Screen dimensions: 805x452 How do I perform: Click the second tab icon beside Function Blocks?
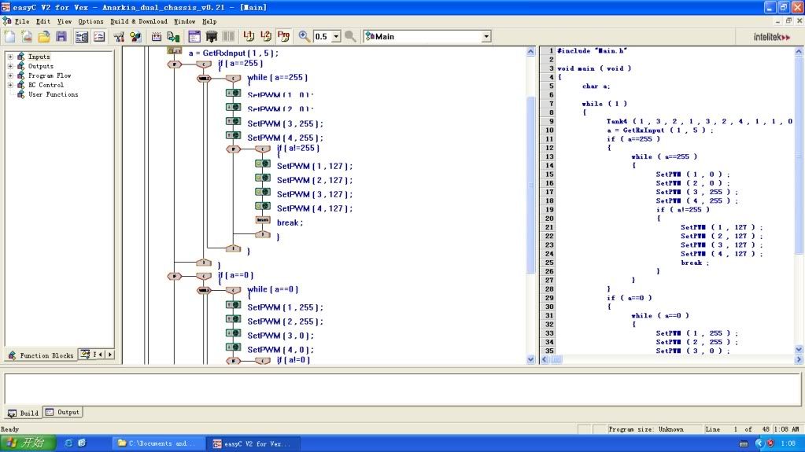85,354
